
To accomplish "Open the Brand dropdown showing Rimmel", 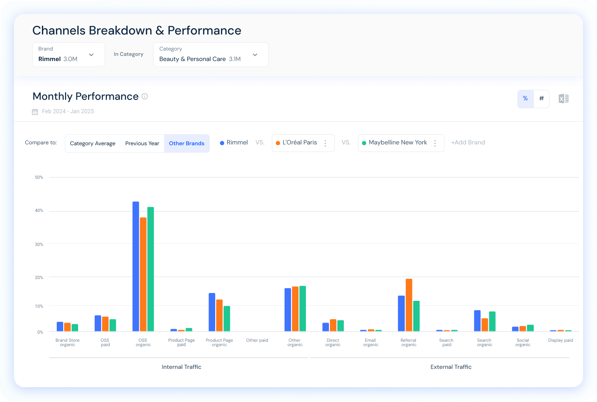I will (68, 55).
